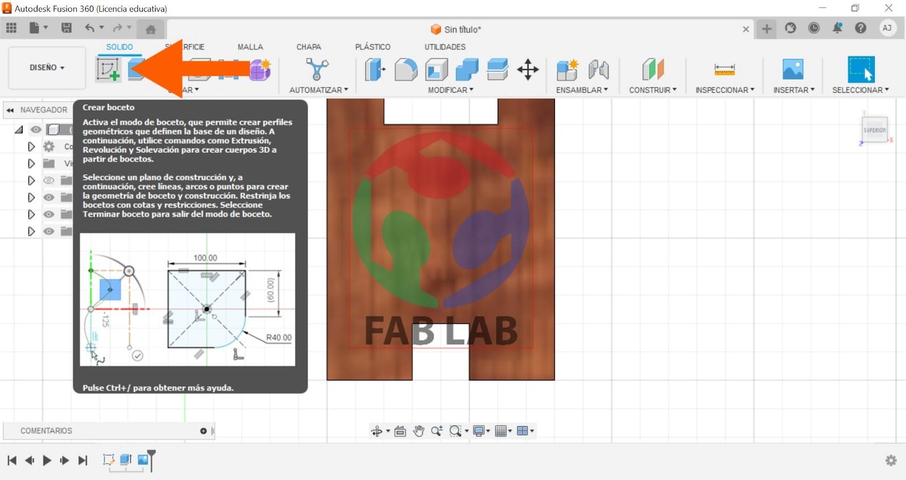
Task: Open the Automatizar fork icon
Action: 317,70
